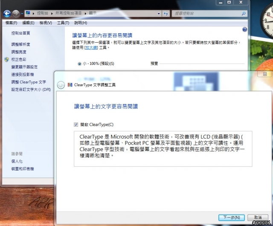
Task: Click the shield icon next to 校正色彩
Action: pyautogui.click(x=7, y=59)
